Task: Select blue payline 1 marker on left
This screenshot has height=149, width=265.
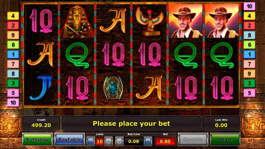Action: point(13,54)
